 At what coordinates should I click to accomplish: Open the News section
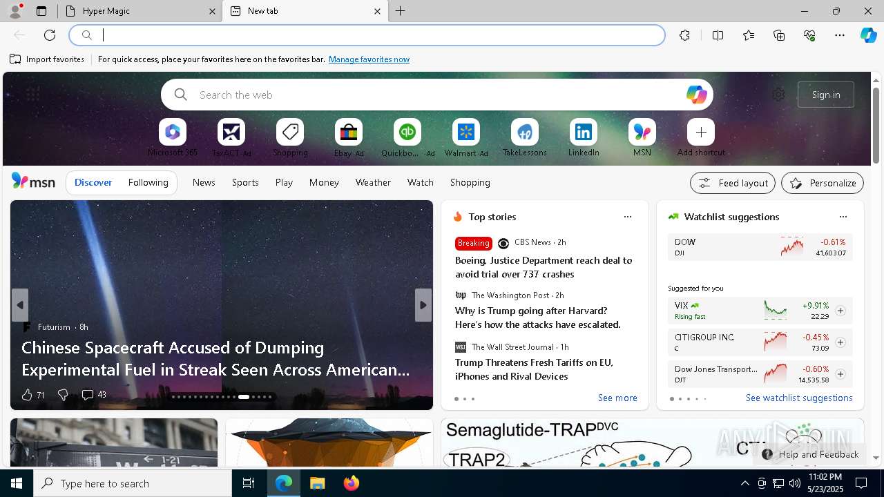204,182
